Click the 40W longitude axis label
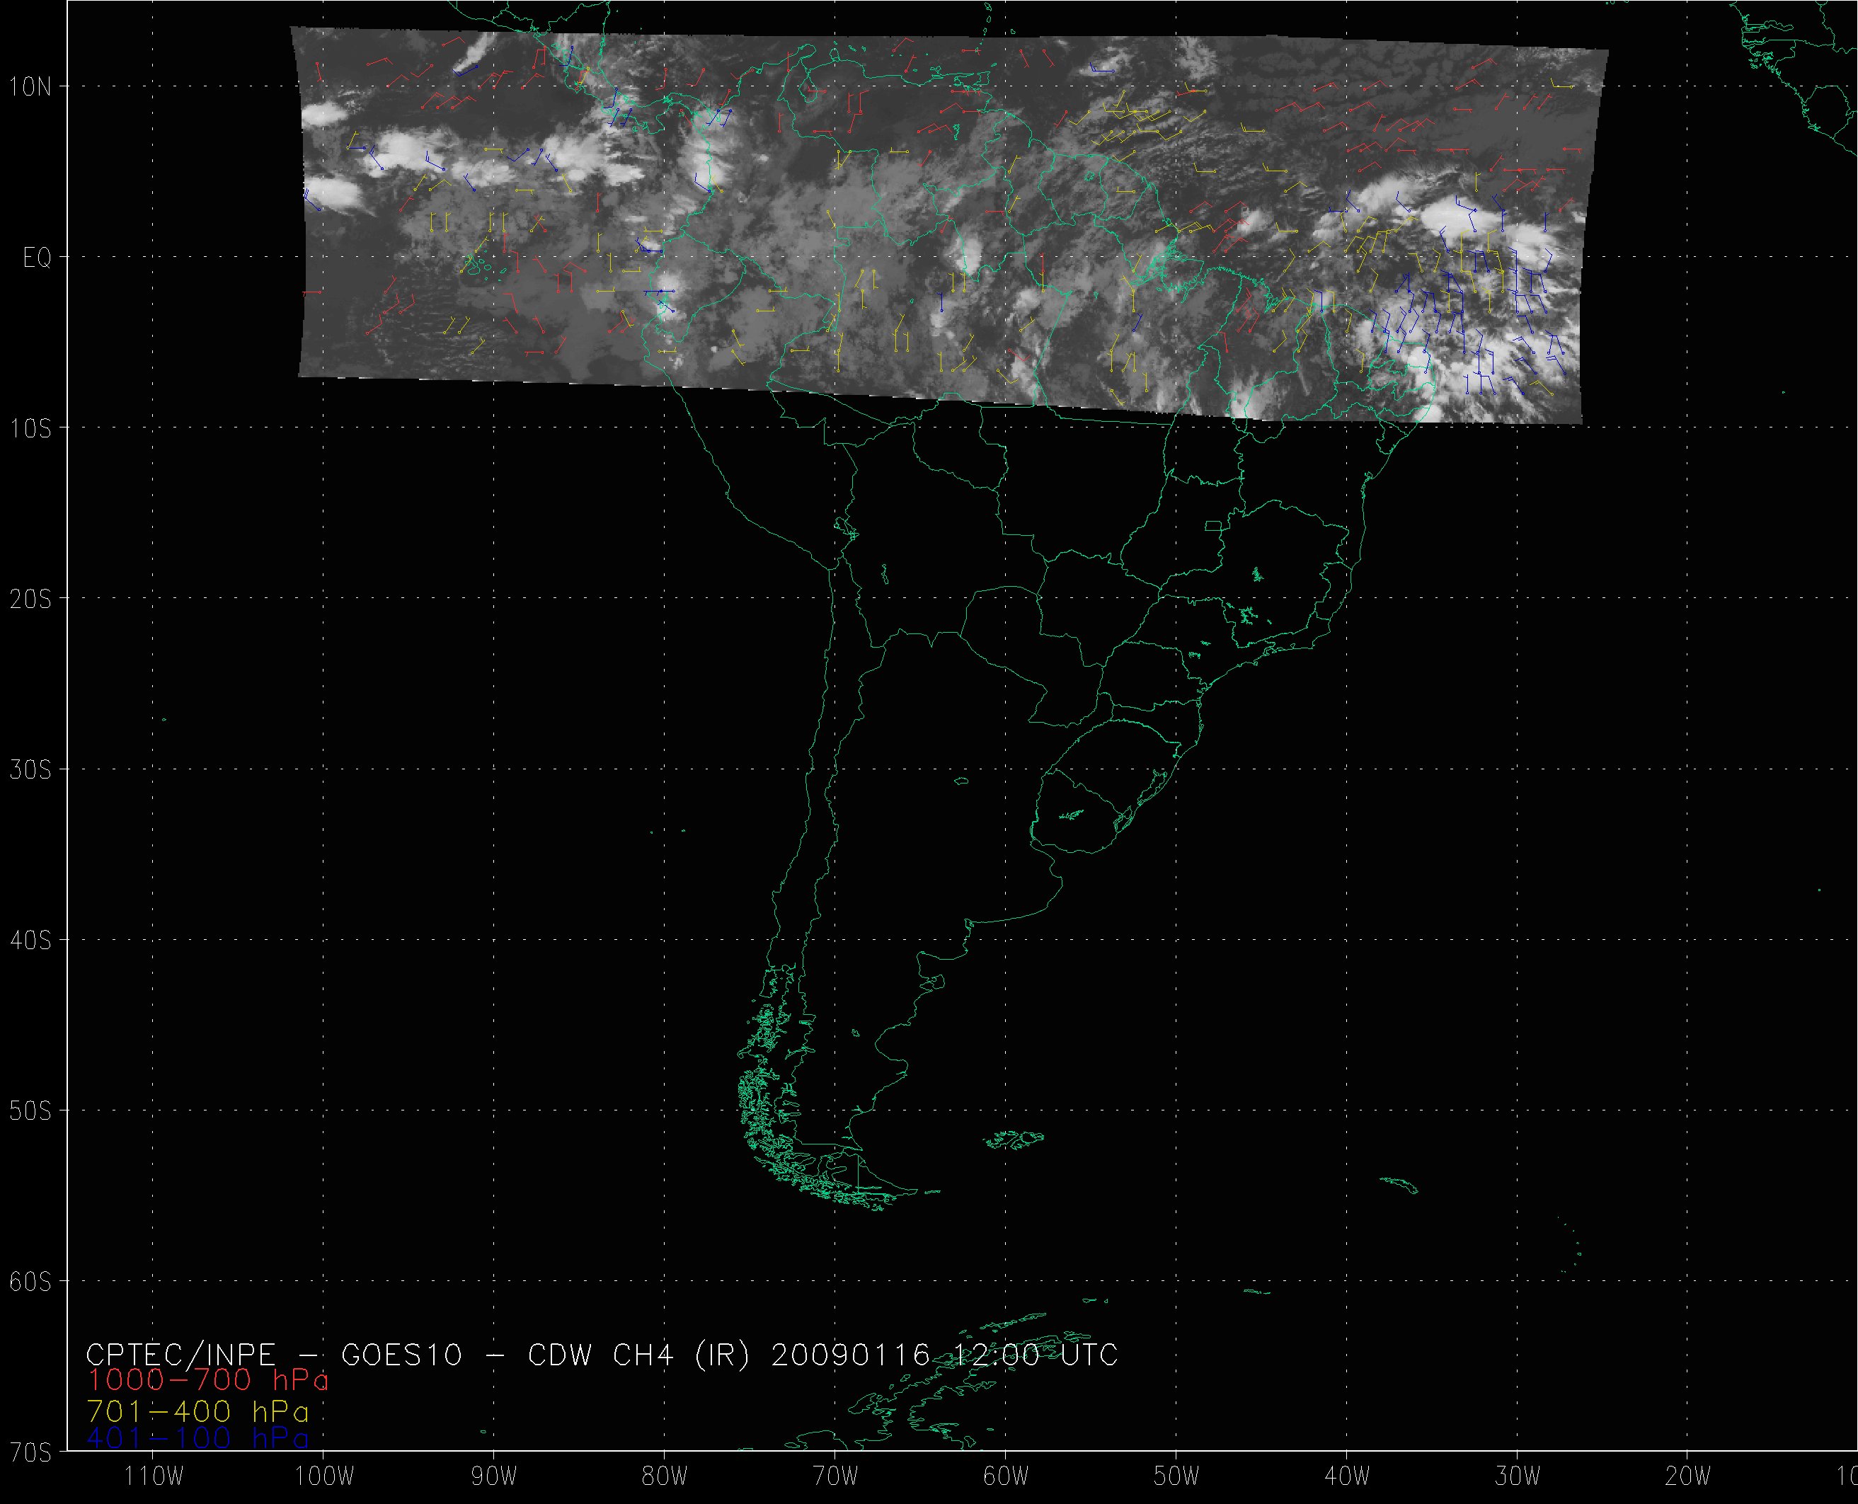This screenshot has width=1858, height=1504. (x=1348, y=1476)
